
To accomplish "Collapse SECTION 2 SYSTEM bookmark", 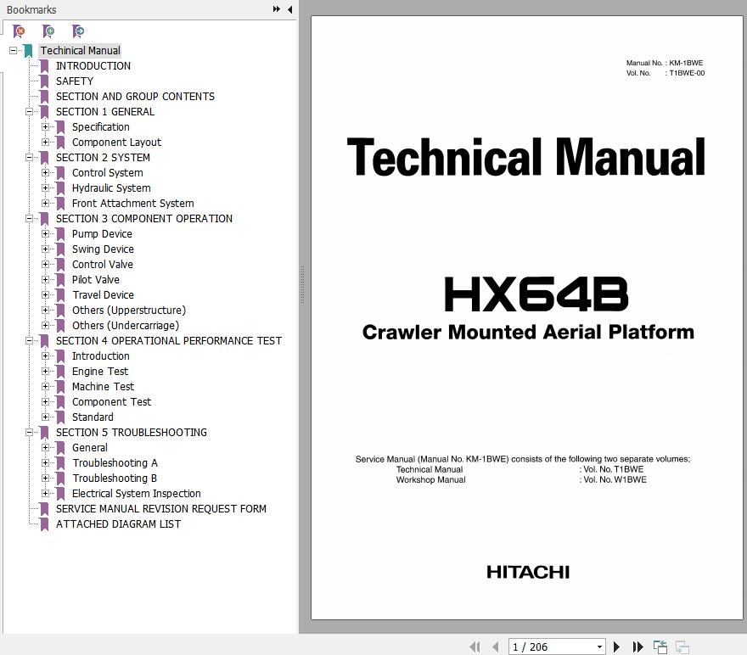I will pos(30,158).
